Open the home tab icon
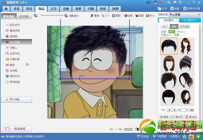 click(x=5, y=8)
